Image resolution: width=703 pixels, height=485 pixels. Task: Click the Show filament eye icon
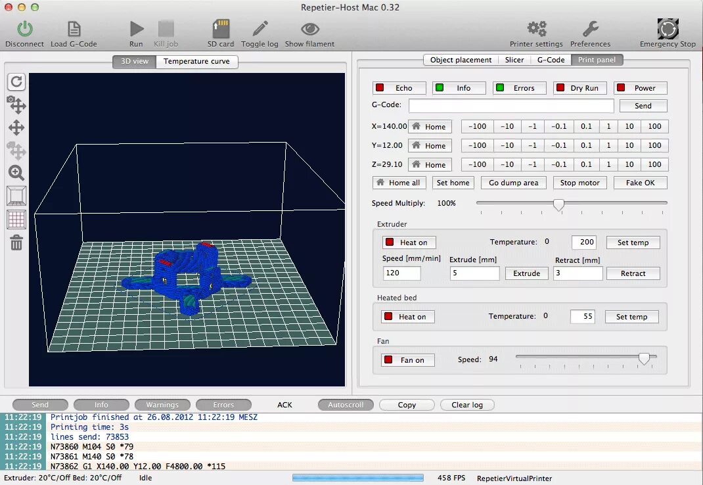click(310, 29)
